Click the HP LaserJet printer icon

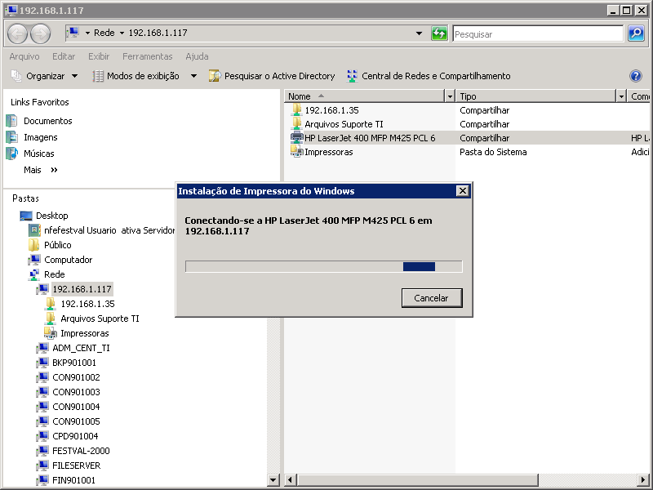click(296, 137)
